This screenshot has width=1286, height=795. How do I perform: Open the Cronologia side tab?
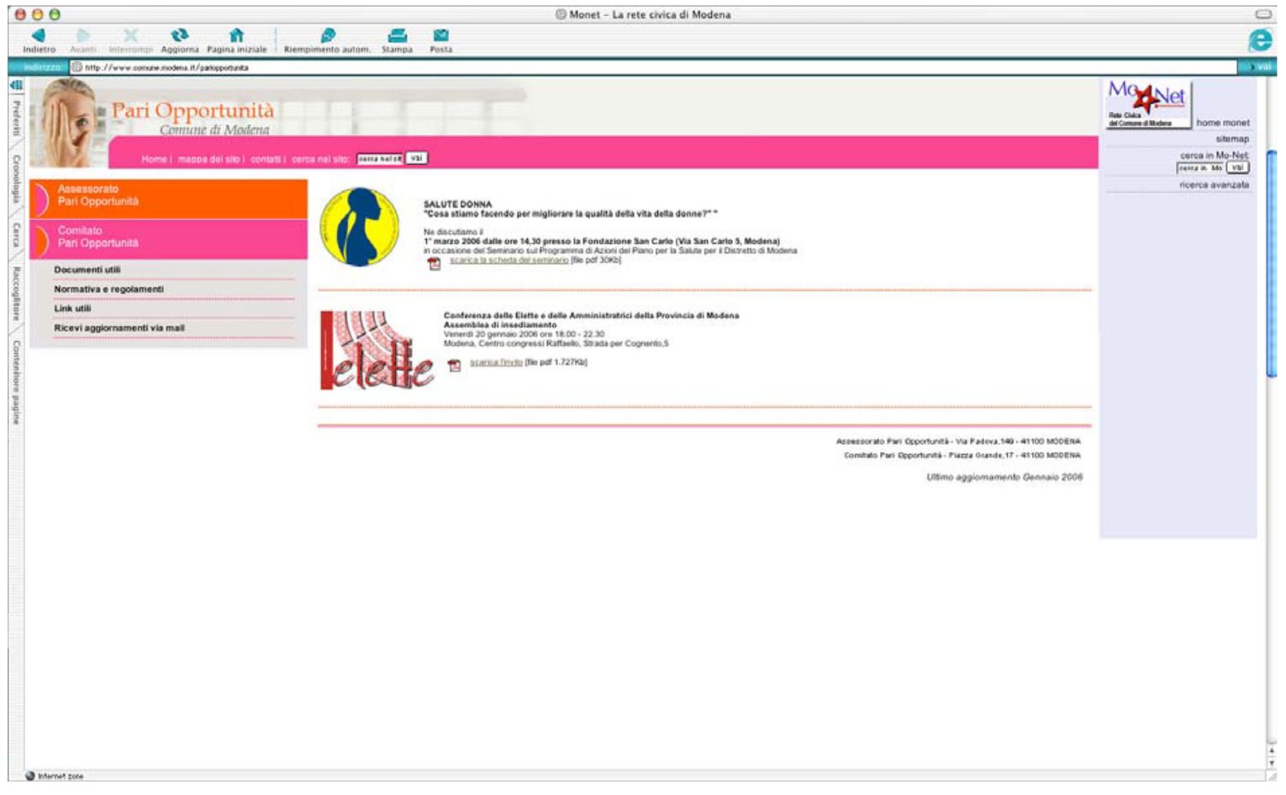[16, 178]
